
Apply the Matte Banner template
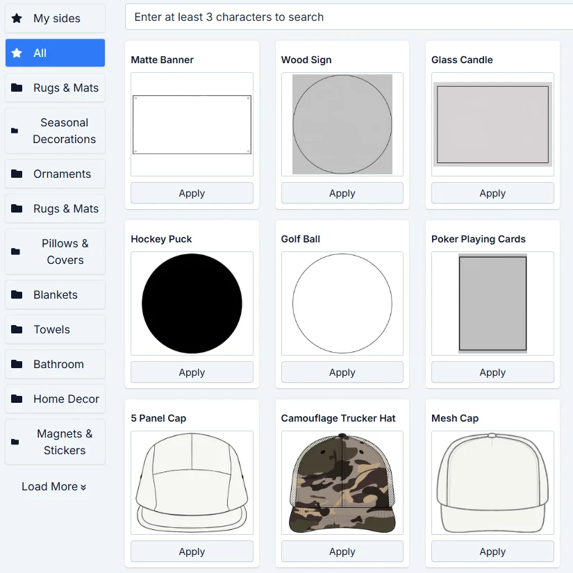tap(192, 193)
